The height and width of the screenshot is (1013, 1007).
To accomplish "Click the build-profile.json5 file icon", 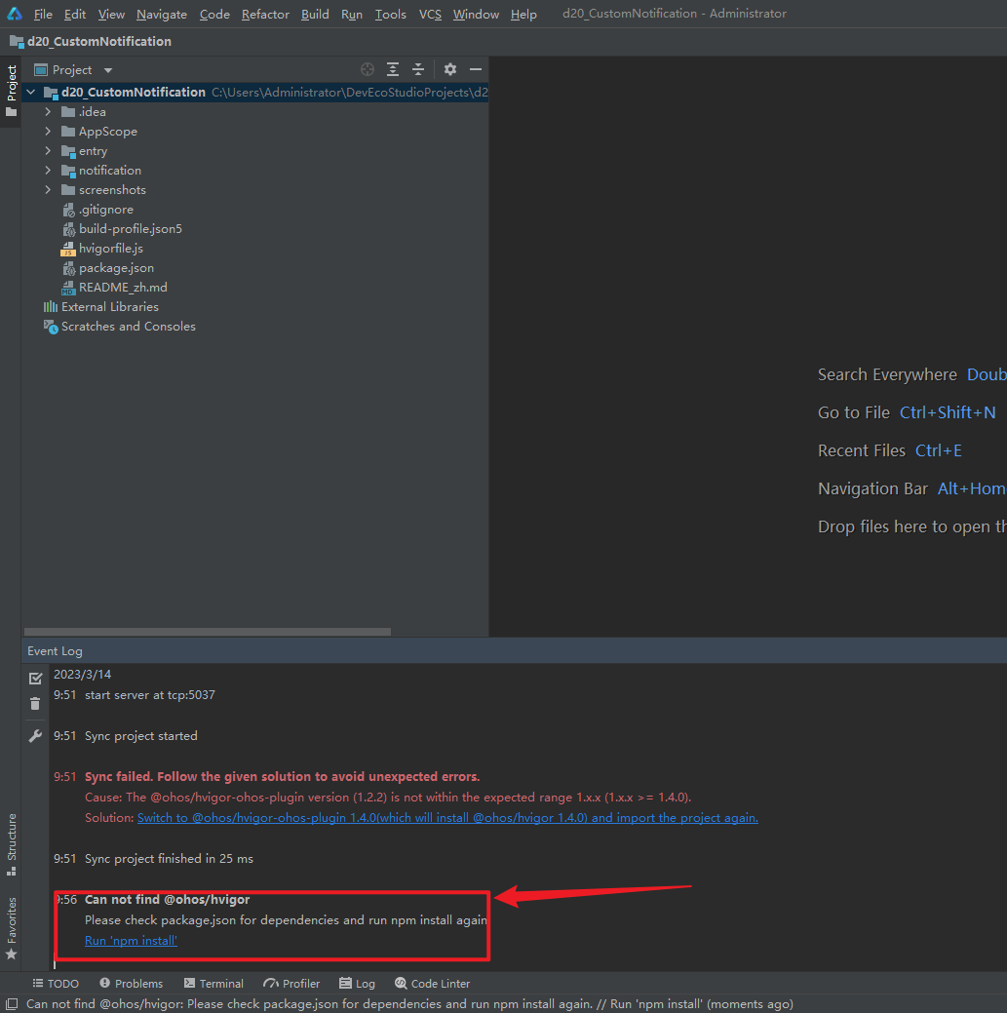I will tap(68, 229).
